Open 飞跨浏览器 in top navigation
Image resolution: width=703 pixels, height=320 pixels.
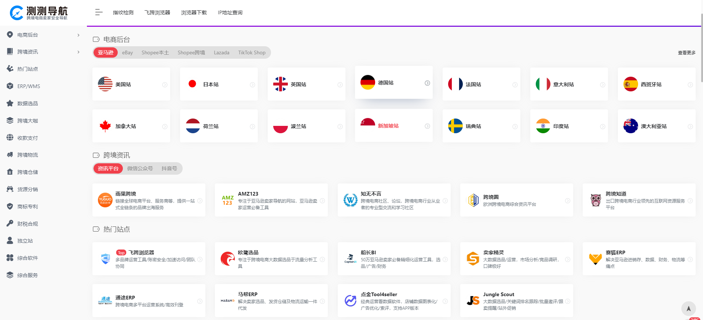(x=157, y=12)
